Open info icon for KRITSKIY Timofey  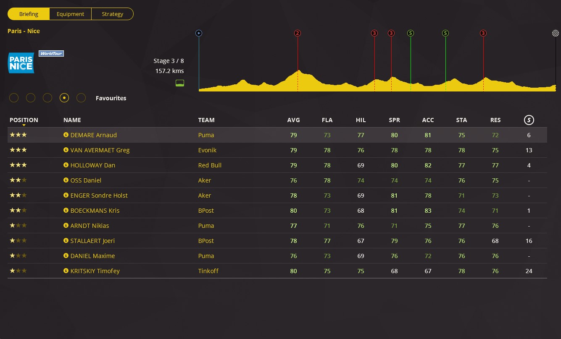[x=66, y=271]
